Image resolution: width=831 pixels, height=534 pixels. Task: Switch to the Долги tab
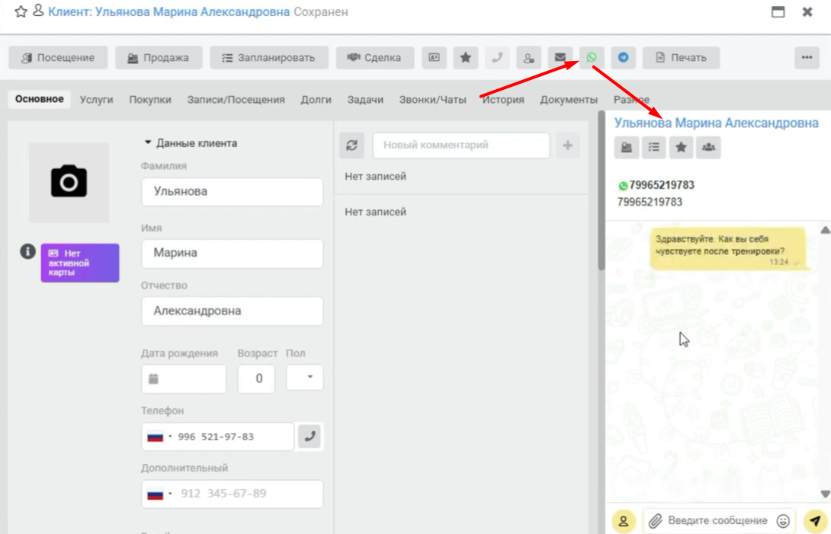(x=316, y=100)
